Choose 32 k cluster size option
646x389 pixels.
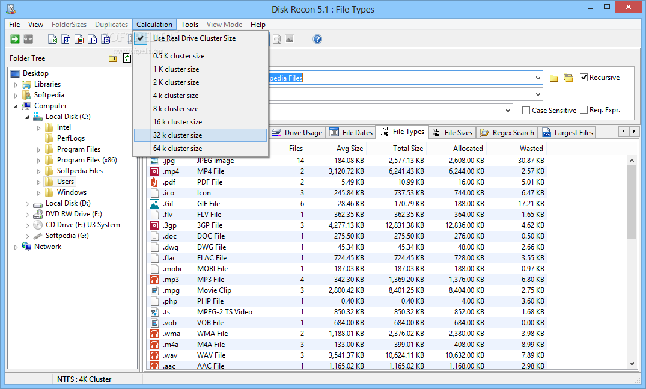(x=201, y=135)
